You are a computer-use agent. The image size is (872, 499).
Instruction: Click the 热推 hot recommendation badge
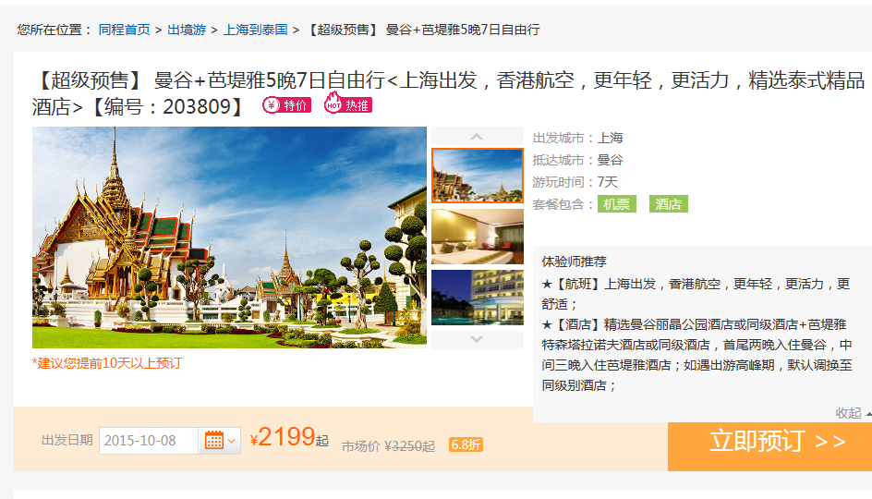(x=348, y=104)
